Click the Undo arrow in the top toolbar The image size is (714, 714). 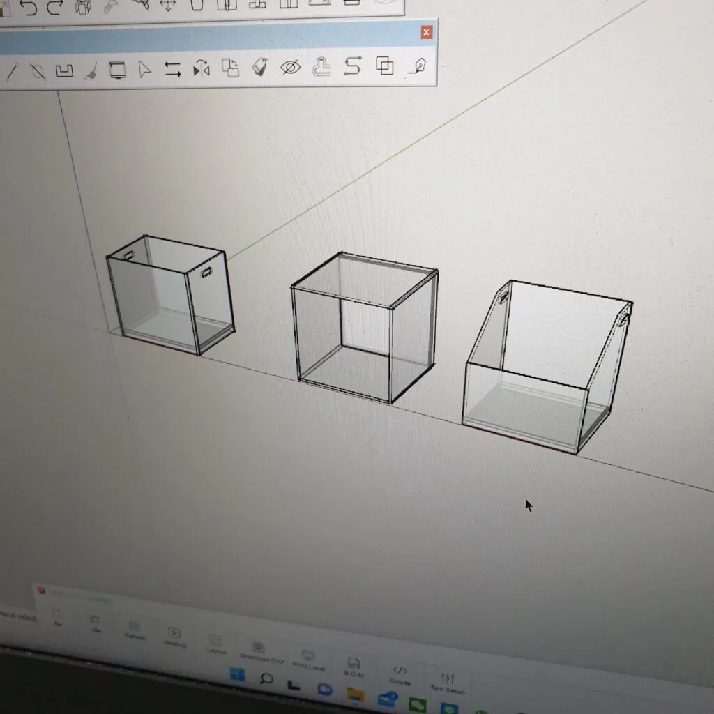[27, 7]
